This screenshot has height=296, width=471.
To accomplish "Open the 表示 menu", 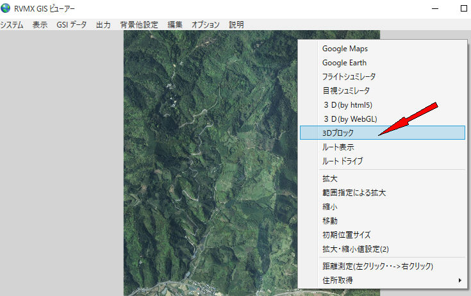I will tap(40, 25).
